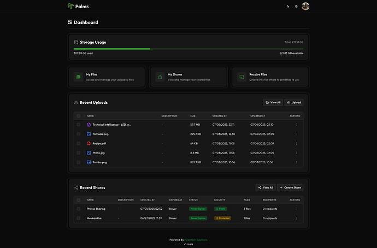This screenshot has height=248, width=377.
Task: Toggle dark mode with moon icon
Action: (x=297, y=7)
